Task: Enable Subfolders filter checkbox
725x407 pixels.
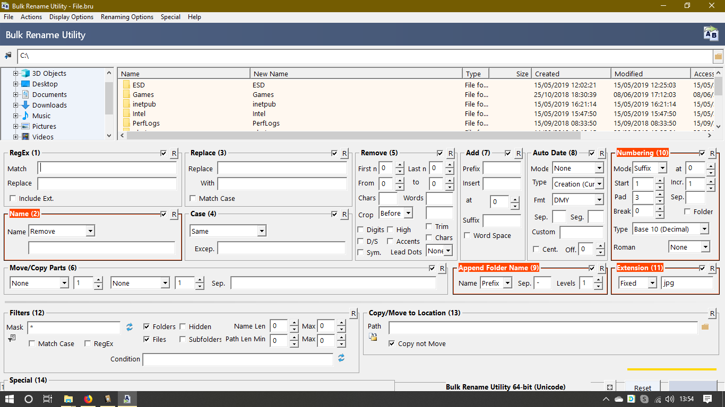Action: point(183,340)
